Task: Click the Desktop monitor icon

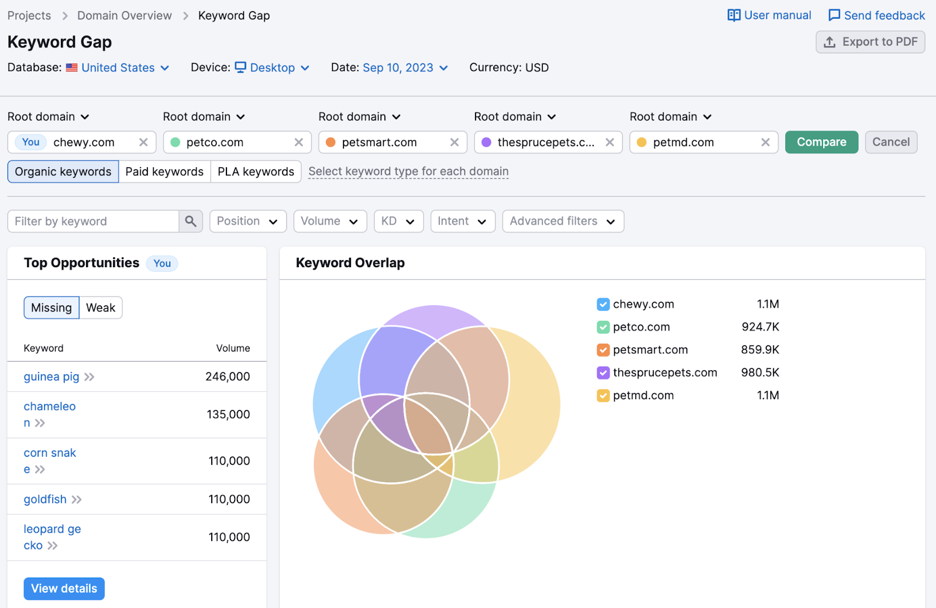Action: click(240, 67)
